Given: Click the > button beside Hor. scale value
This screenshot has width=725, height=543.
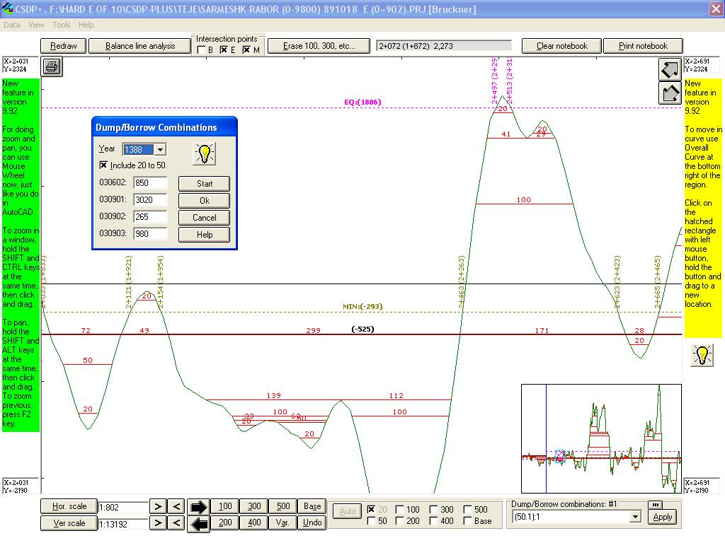Looking at the screenshot, I should [x=158, y=506].
